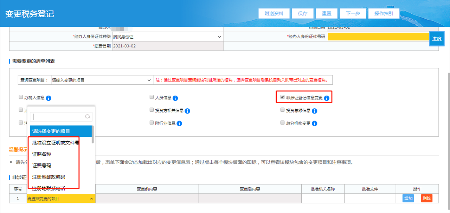Uncheck 非涉证登记信息变更 checkbox

click(282, 97)
